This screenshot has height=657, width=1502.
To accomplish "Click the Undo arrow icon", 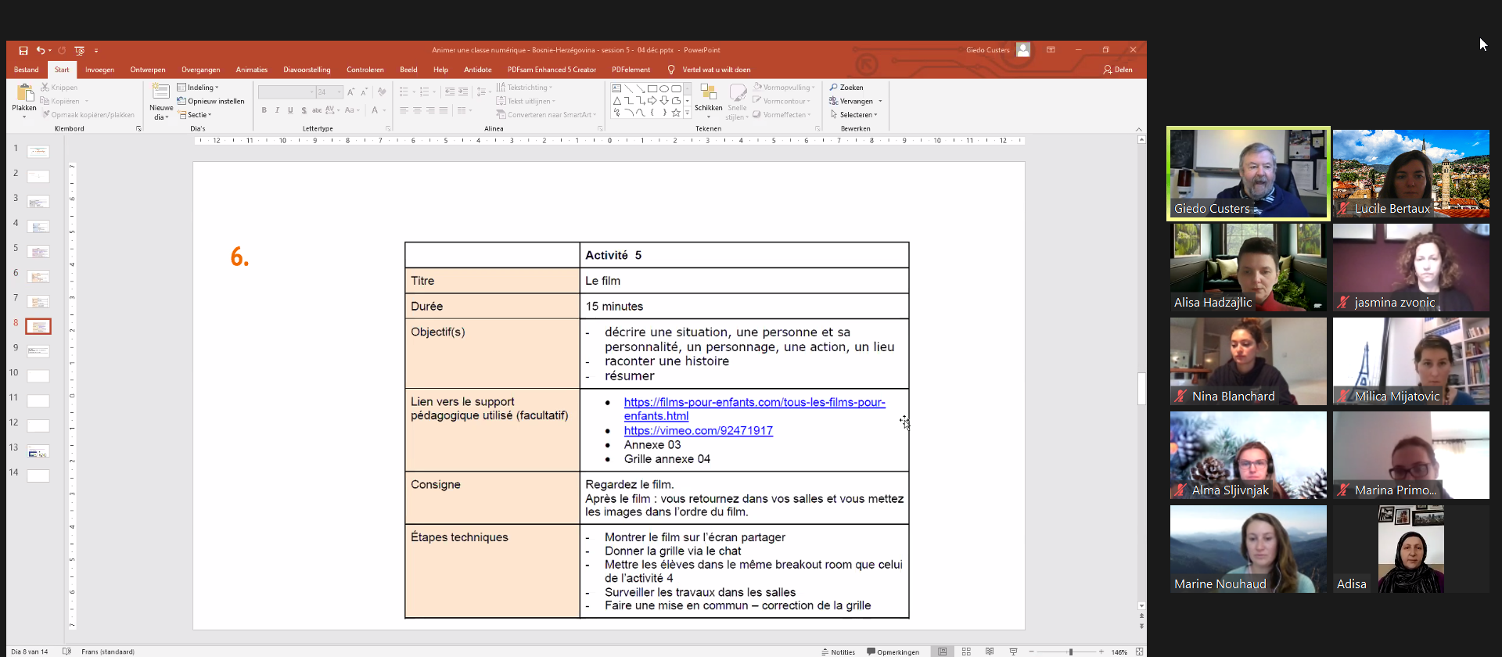I will click(40, 50).
